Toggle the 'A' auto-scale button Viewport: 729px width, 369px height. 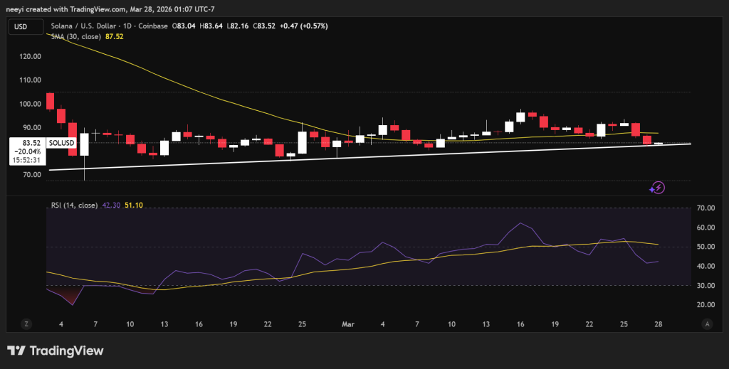[x=707, y=324]
